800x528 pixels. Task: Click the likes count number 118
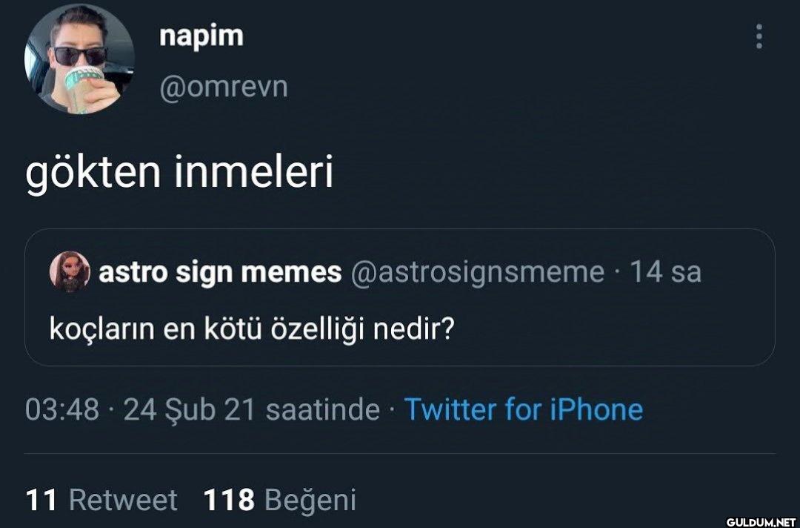(x=229, y=500)
